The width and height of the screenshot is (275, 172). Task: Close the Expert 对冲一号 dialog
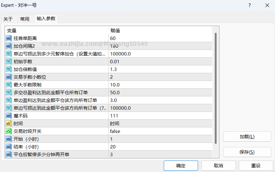[x=267, y=5]
